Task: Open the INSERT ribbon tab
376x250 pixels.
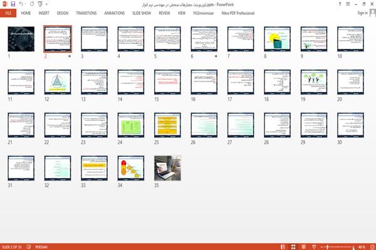Action: (44, 13)
